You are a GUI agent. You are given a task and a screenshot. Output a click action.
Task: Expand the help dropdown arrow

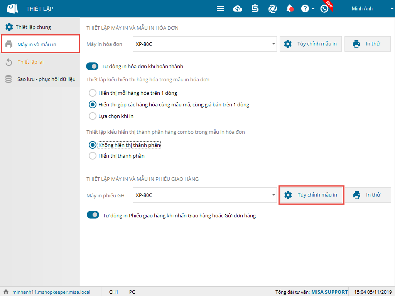coord(313,9)
